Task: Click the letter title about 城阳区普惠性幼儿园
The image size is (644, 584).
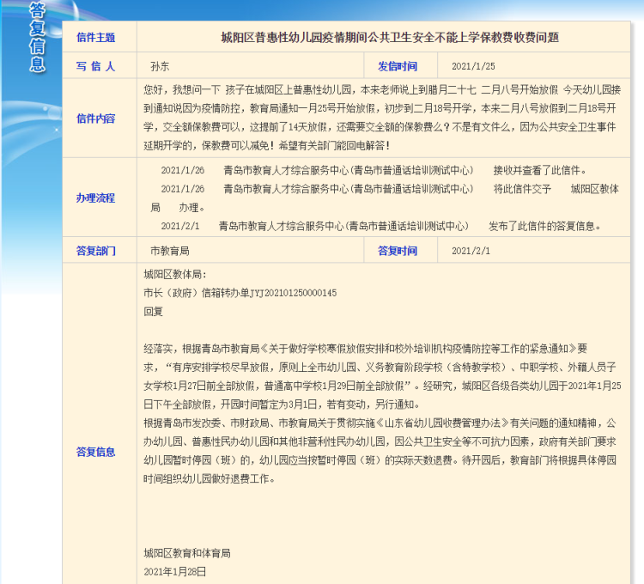Action: click(390, 38)
